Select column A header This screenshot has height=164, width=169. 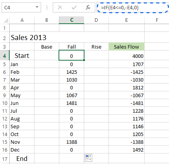click(22, 20)
